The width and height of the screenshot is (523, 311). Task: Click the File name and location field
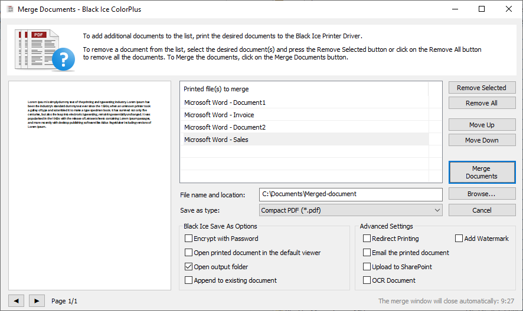(351, 194)
